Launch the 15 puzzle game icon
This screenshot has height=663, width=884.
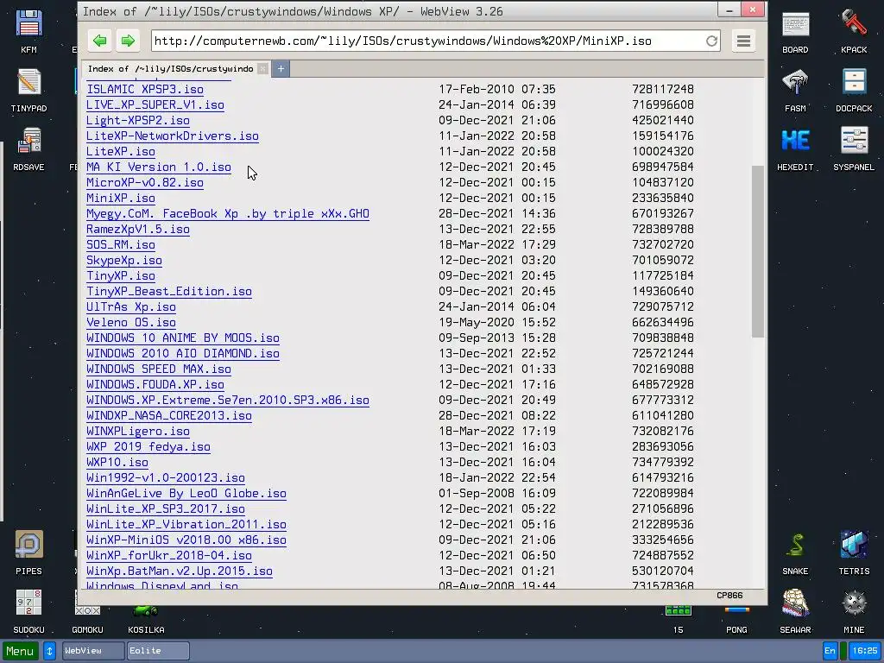(x=678, y=619)
